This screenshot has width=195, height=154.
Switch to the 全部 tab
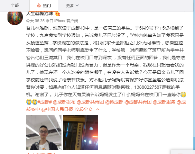[x=15, y=5]
